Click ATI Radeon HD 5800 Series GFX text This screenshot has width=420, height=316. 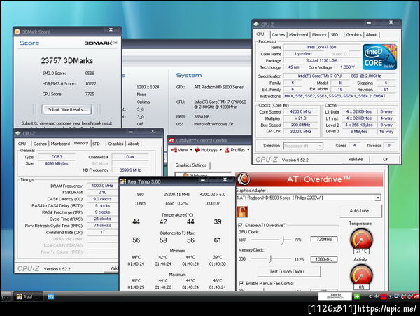point(219,87)
